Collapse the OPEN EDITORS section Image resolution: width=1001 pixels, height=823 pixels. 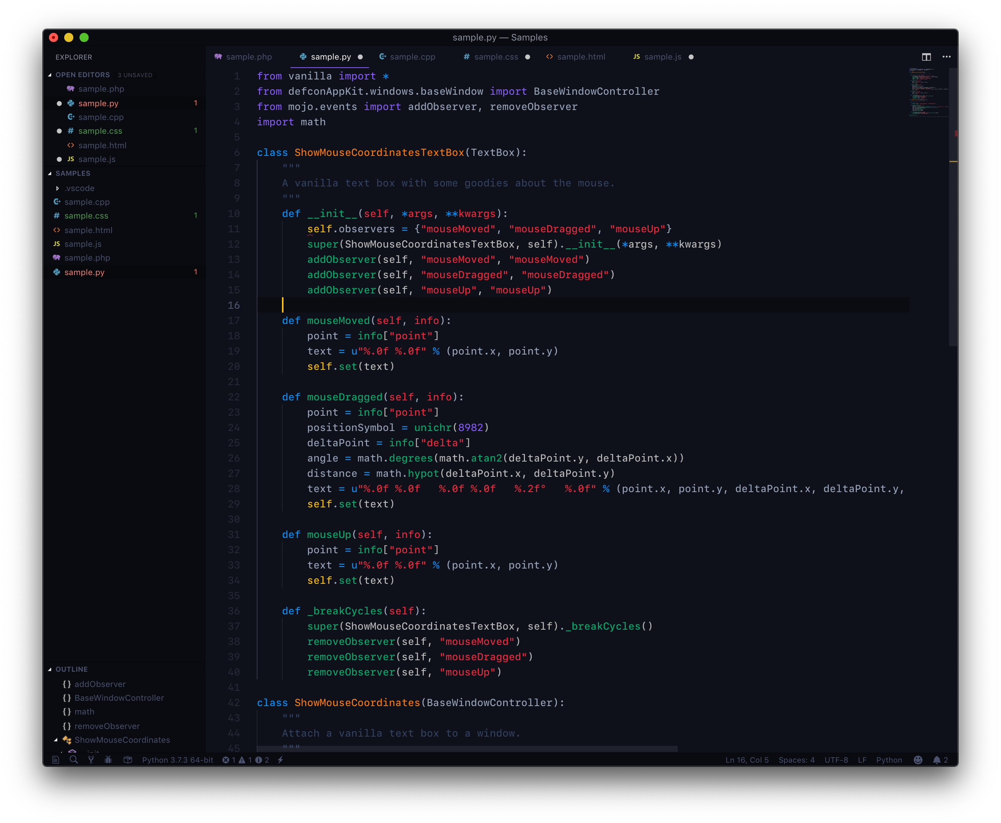[x=50, y=75]
